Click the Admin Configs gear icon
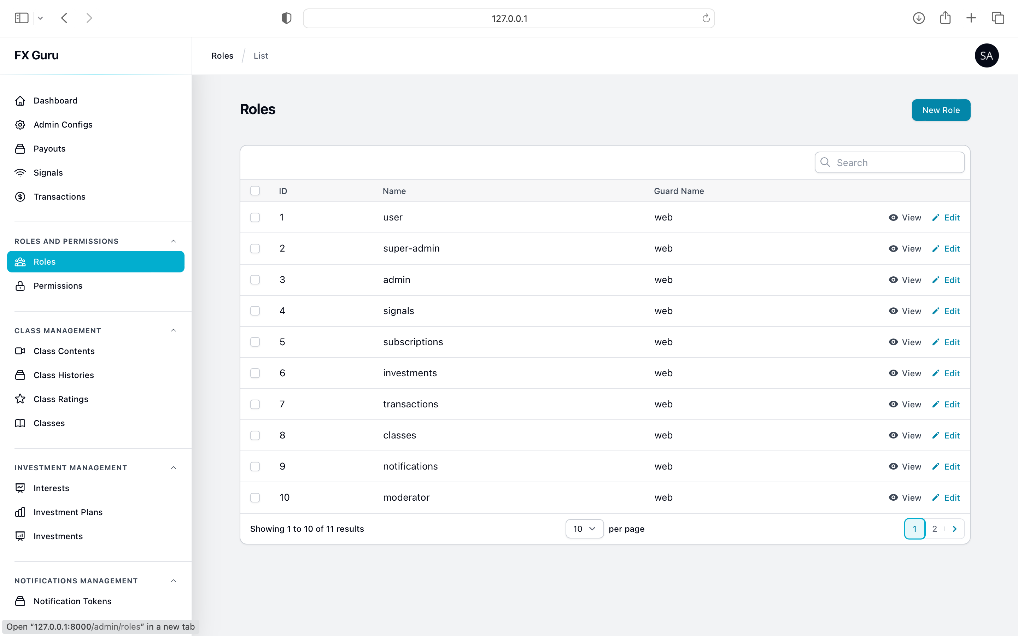This screenshot has width=1018, height=636. click(20, 124)
